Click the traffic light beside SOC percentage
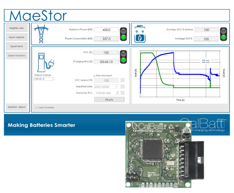The image size is (234, 193). 124,57
